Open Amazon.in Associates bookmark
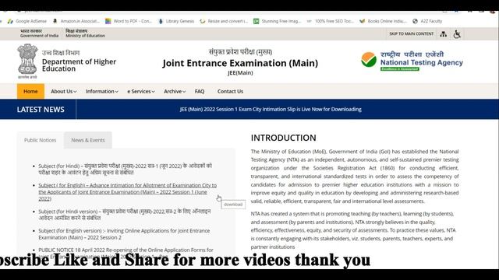Screen dimensions: 499x280 coord(76,21)
